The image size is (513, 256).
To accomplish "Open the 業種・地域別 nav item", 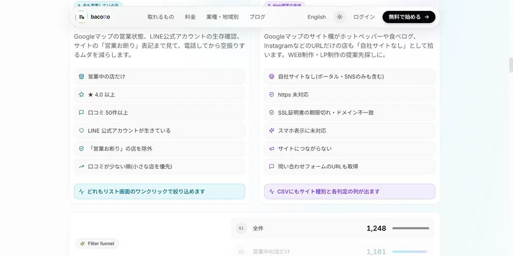I will (x=223, y=17).
